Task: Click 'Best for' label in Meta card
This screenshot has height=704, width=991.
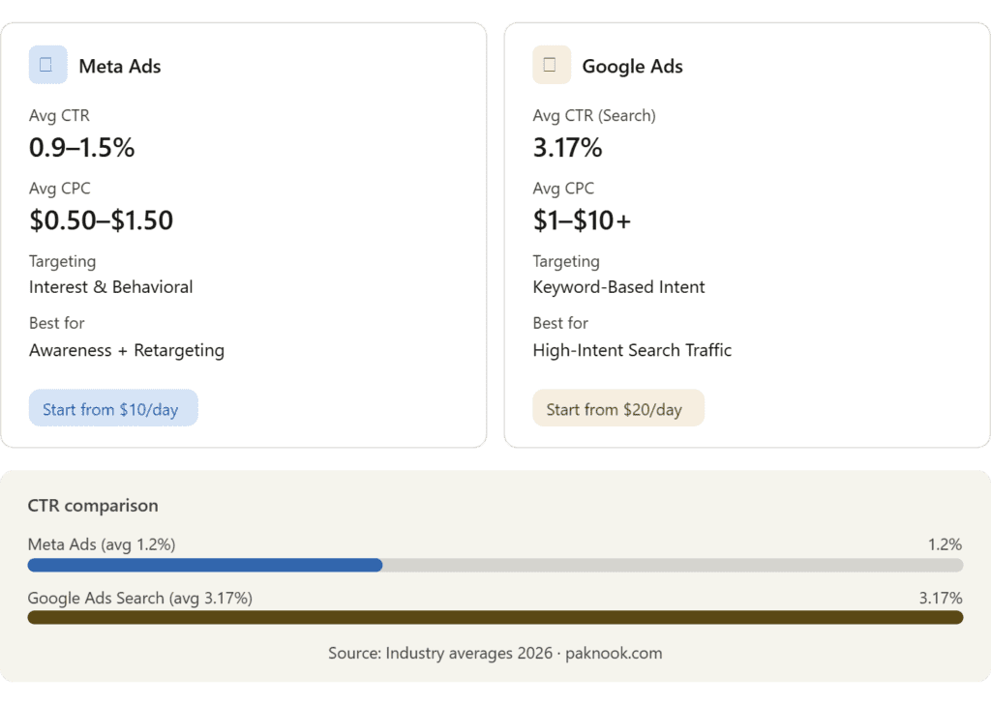Action: click(x=57, y=323)
